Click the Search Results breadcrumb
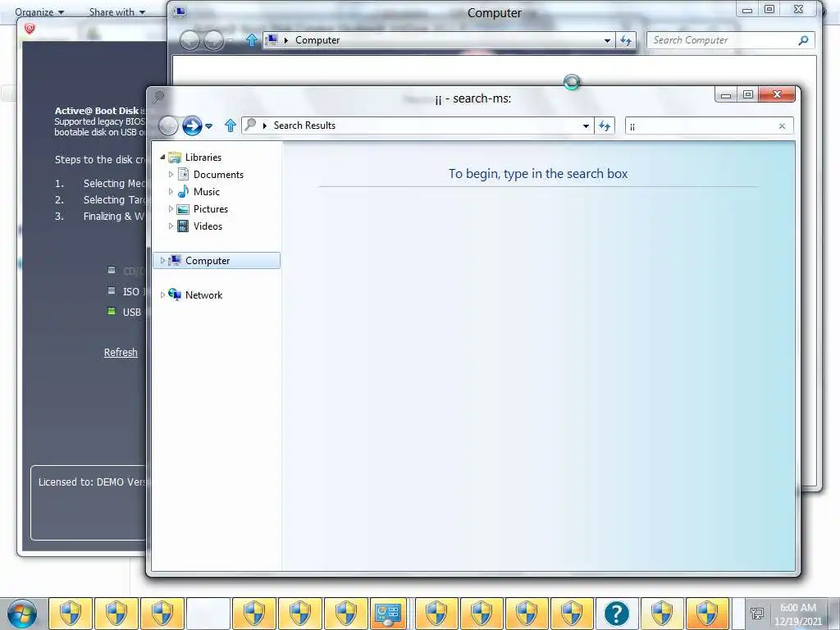Viewport: 840px width, 630px height. (x=304, y=126)
